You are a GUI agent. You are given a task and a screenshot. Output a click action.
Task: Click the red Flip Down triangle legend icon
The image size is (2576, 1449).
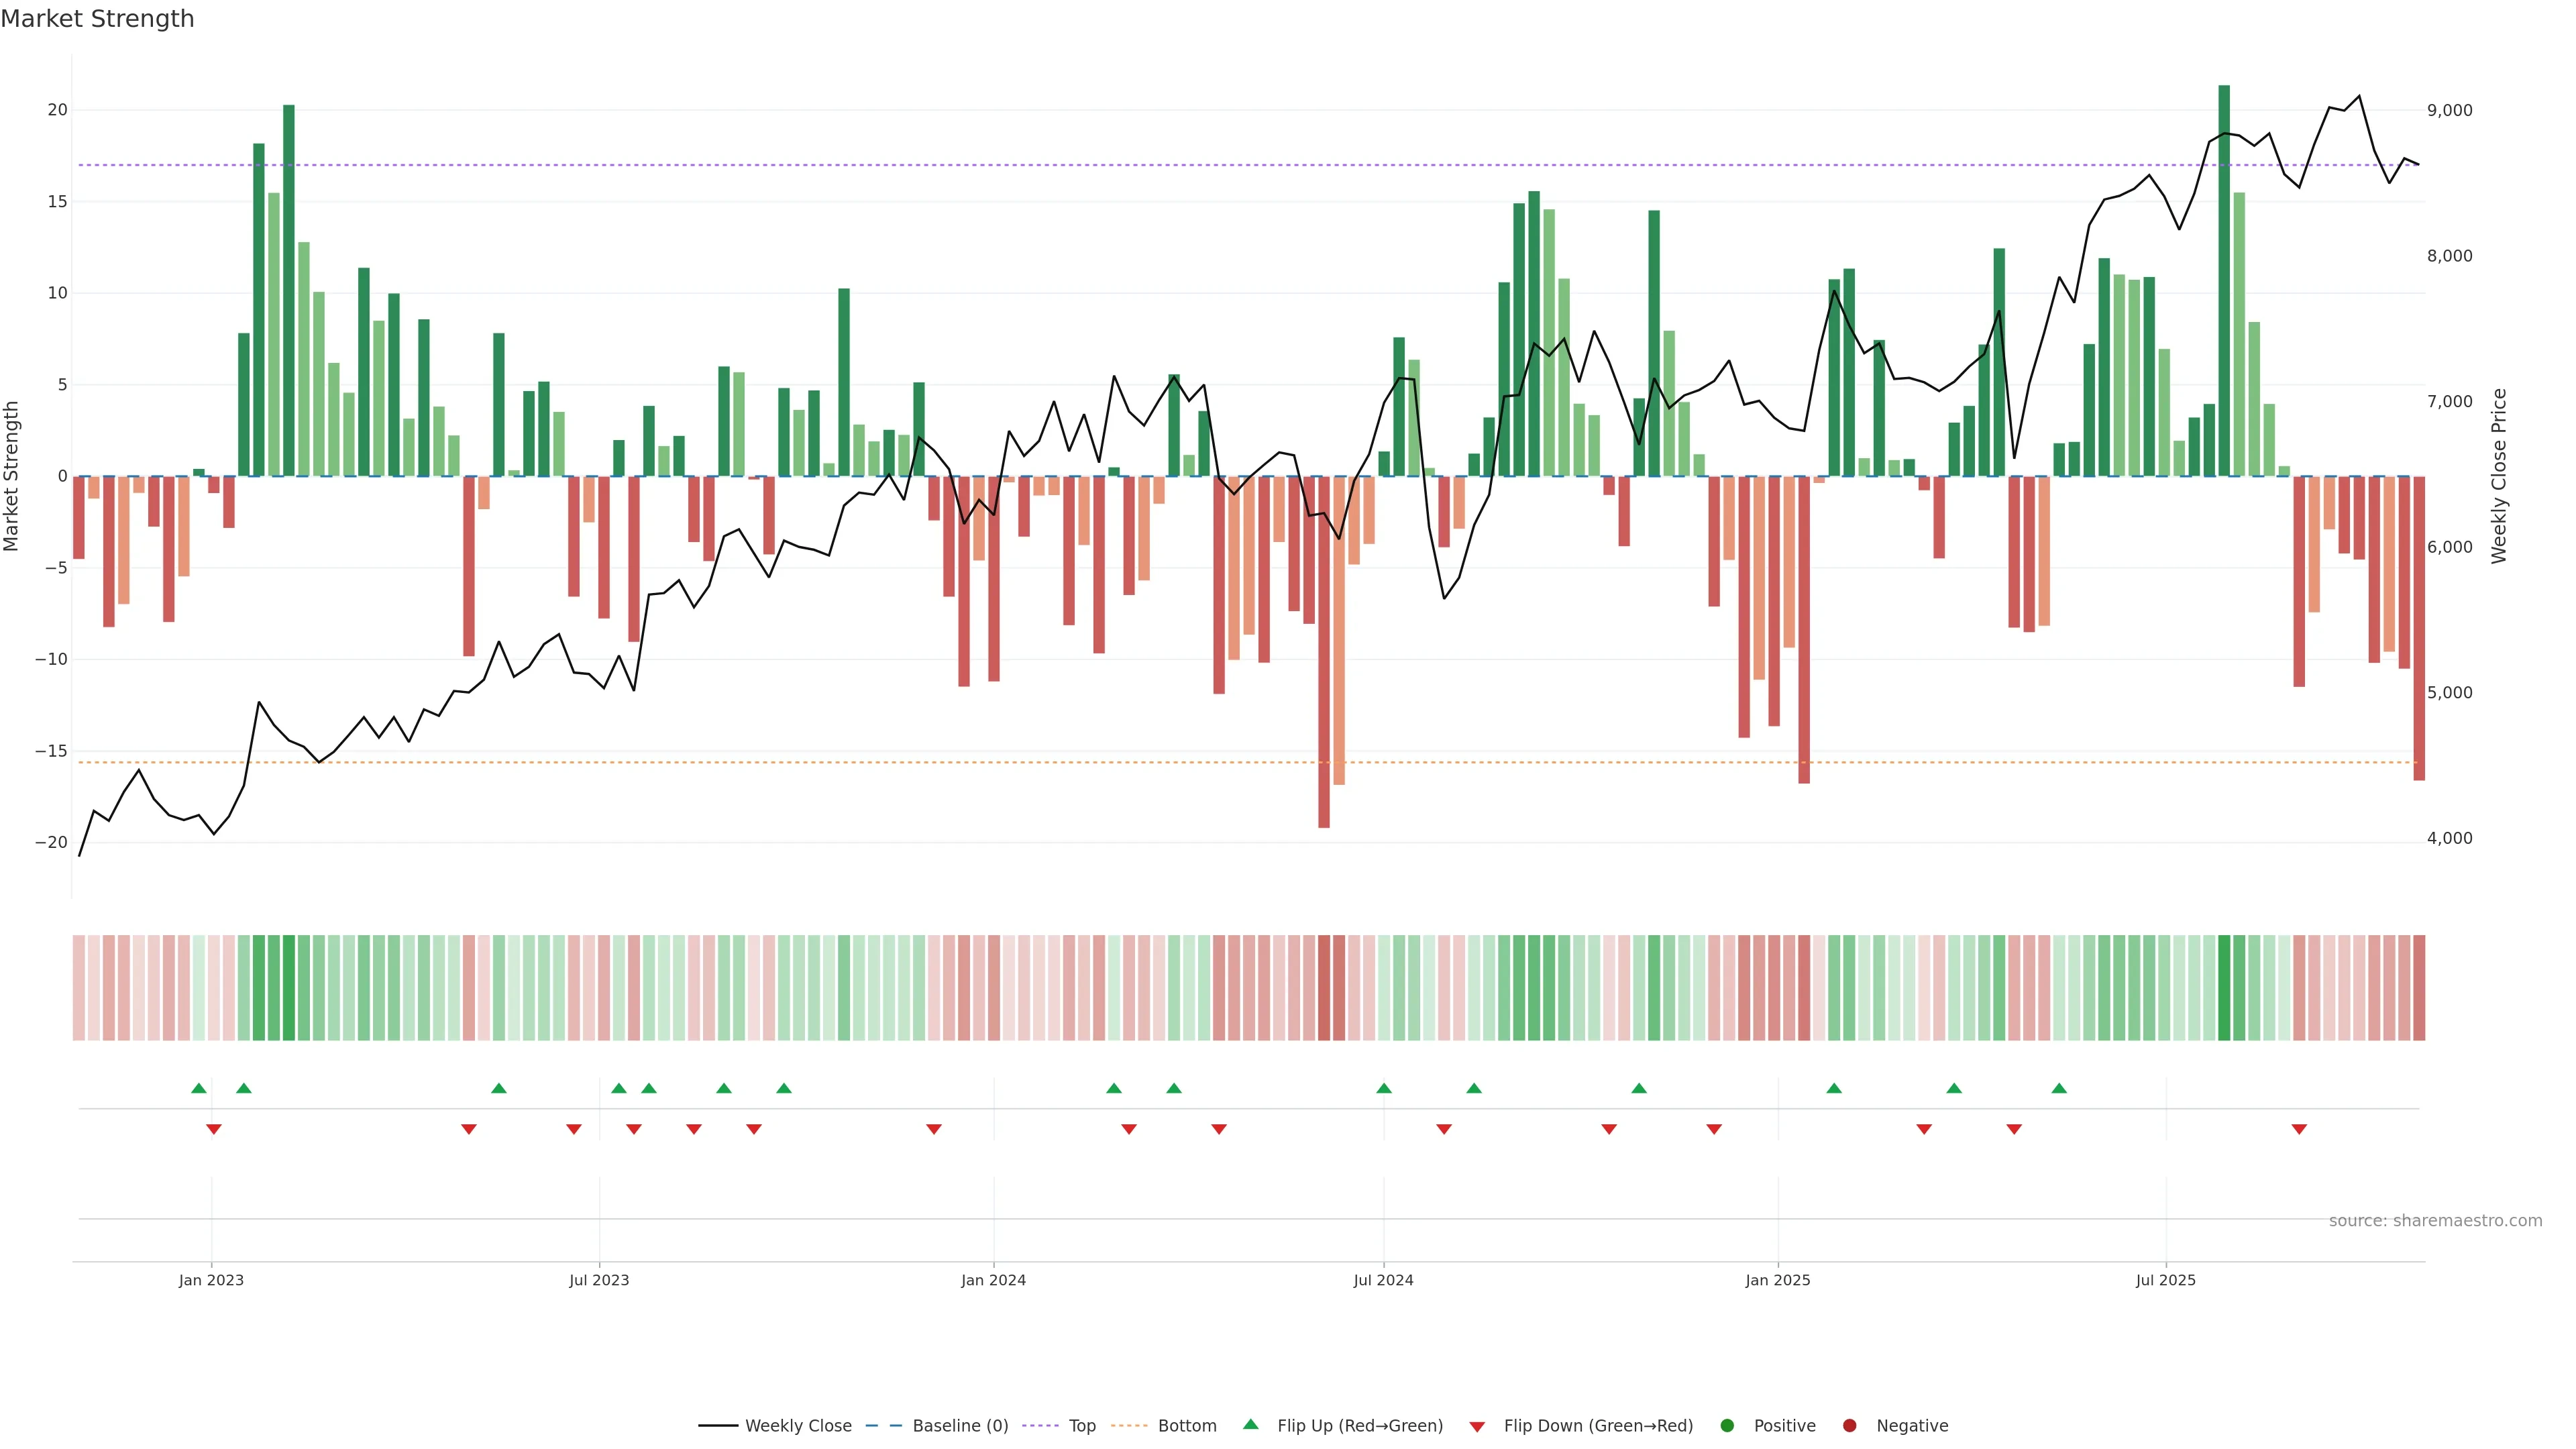pos(1477,1427)
